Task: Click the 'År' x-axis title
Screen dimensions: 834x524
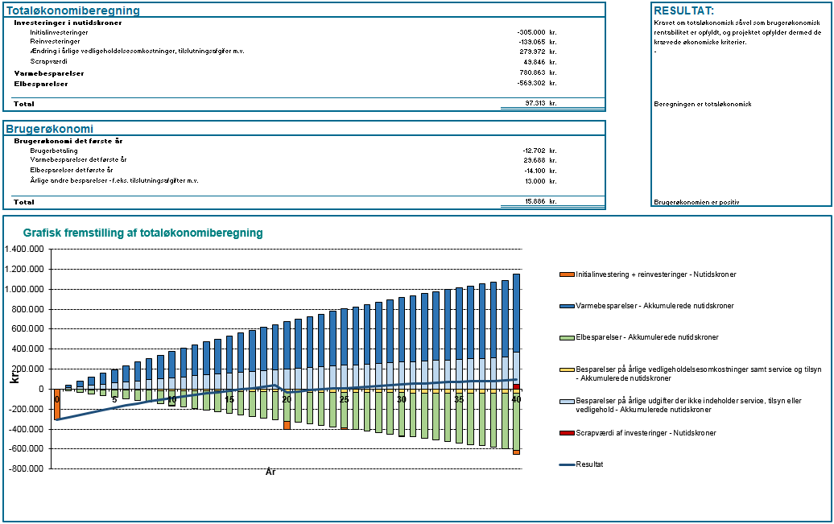Action: 270,472
